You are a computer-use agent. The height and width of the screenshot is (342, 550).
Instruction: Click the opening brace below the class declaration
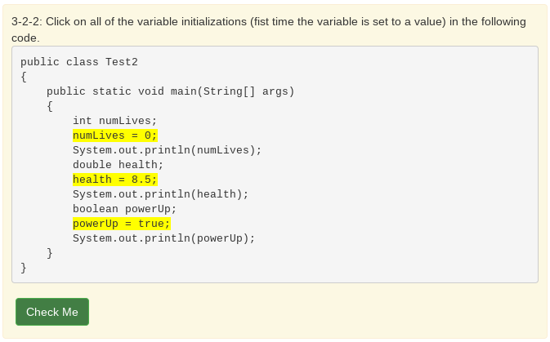(x=24, y=77)
